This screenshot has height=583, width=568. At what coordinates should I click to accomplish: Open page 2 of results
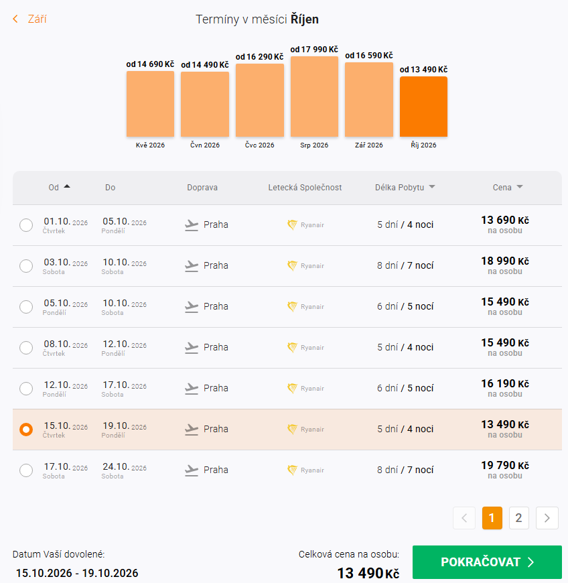(x=518, y=518)
